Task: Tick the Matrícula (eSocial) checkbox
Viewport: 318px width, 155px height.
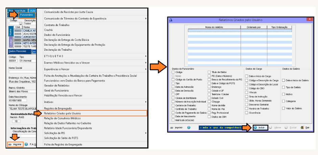Action: pyautogui.click(x=173, y=120)
